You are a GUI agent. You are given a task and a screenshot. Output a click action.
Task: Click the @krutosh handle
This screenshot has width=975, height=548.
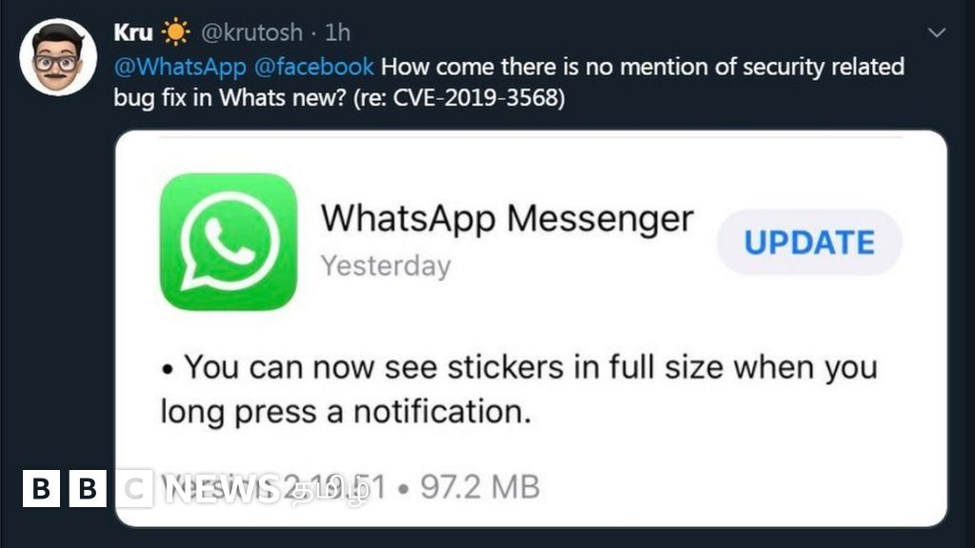click(x=251, y=32)
